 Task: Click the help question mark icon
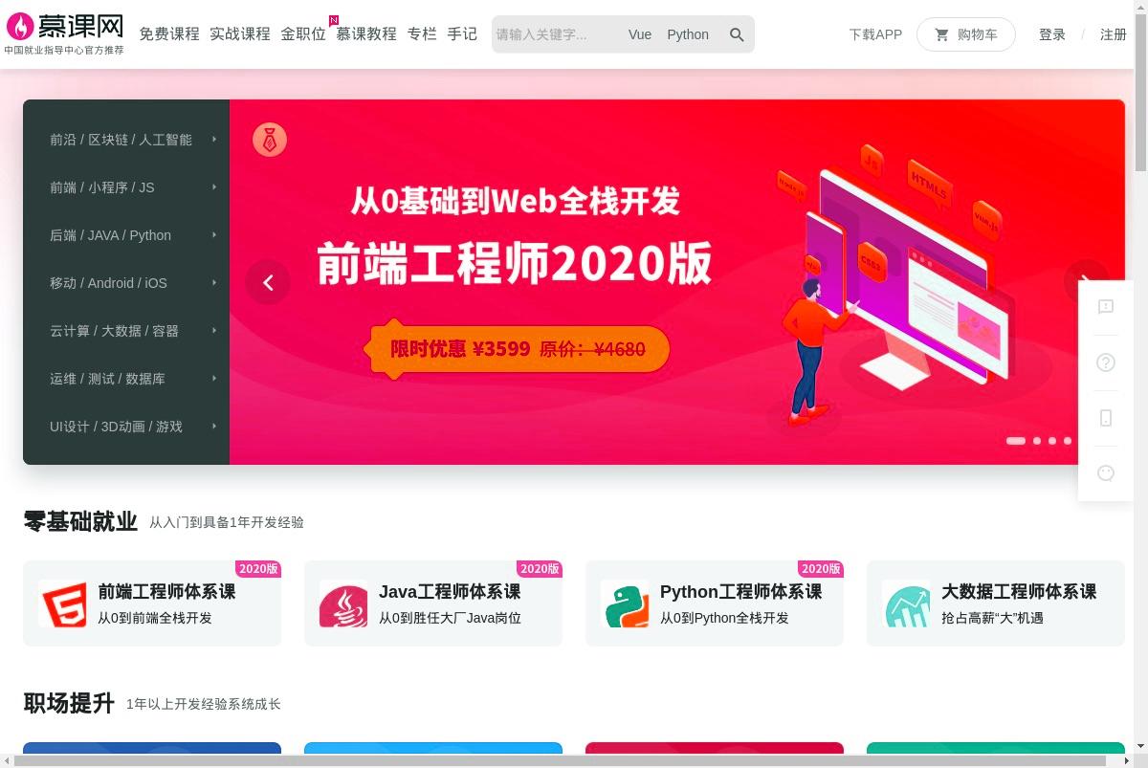click(x=1106, y=362)
